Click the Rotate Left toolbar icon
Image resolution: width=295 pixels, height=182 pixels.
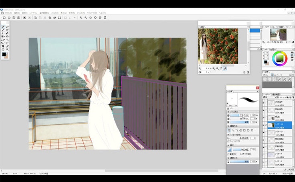coord(95,18)
